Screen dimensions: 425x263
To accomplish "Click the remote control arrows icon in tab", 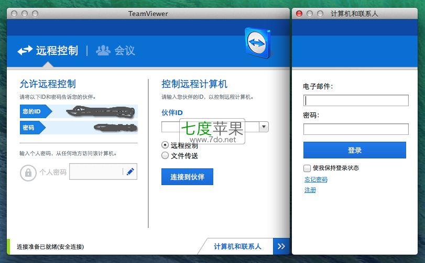I will tap(25, 51).
